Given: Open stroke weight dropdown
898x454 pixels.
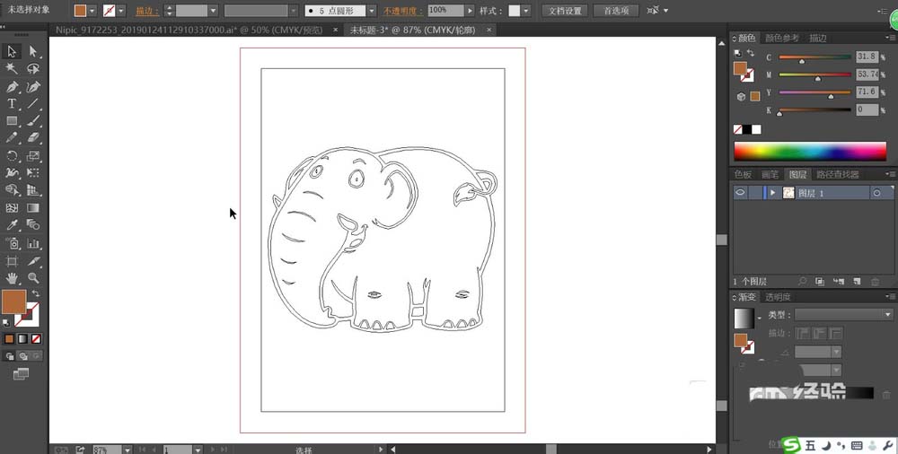Looking at the screenshot, I should tap(213, 11).
